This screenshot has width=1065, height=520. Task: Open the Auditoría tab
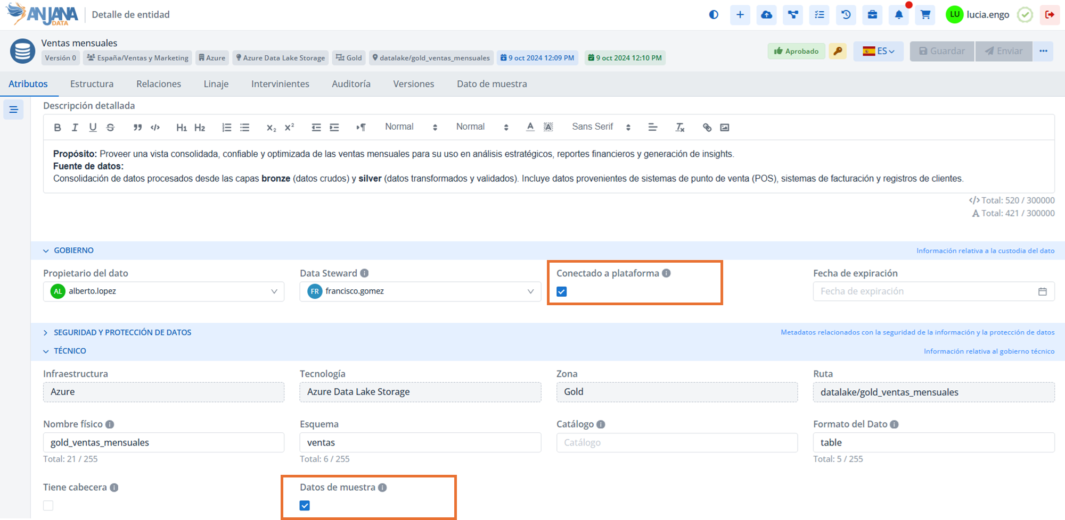click(x=351, y=84)
